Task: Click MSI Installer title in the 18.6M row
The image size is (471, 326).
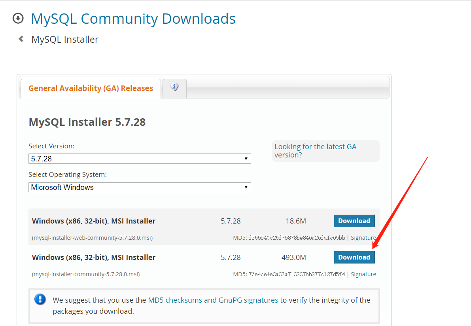Action: (94, 221)
